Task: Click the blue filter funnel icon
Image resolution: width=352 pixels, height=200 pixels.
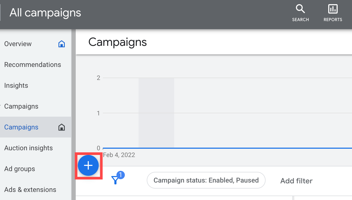Action: tap(115, 180)
